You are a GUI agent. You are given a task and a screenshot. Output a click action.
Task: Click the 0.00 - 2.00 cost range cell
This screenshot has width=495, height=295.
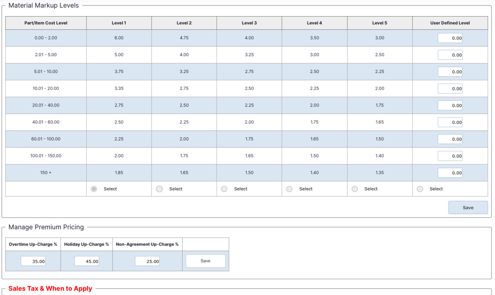point(46,38)
